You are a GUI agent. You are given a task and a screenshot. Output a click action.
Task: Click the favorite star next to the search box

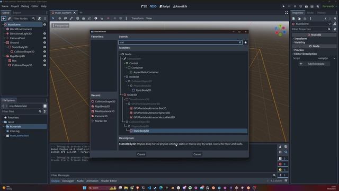(246, 42)
